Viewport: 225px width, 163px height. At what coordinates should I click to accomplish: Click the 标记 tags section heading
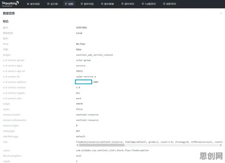tap(6, 22)
